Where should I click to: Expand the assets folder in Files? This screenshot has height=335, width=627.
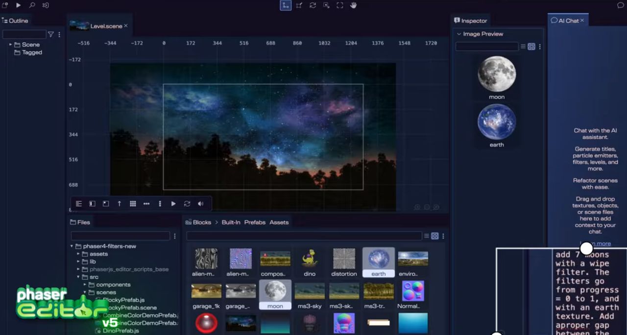click(78, 254)
